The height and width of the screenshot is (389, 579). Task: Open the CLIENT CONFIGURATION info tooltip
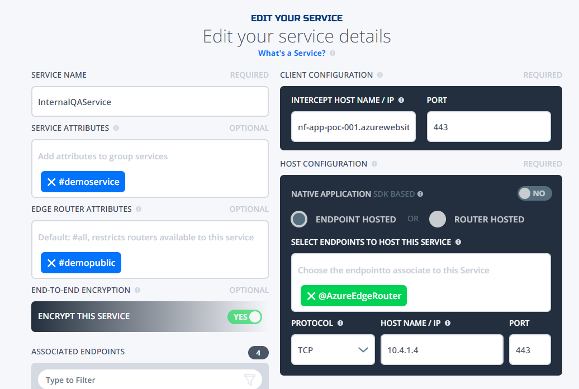pyautogui.click(x=381, y=74)
